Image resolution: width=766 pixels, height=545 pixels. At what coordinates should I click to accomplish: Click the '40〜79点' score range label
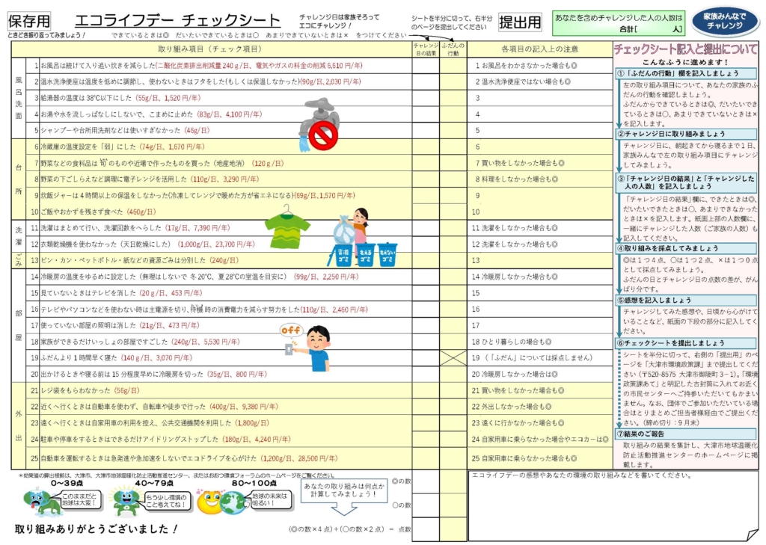point(154,483)
